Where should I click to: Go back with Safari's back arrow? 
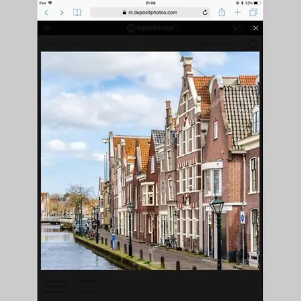(46, 13)
